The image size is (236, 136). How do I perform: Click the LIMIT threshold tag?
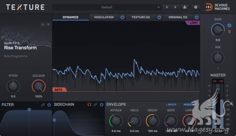(x=193, y=23)
